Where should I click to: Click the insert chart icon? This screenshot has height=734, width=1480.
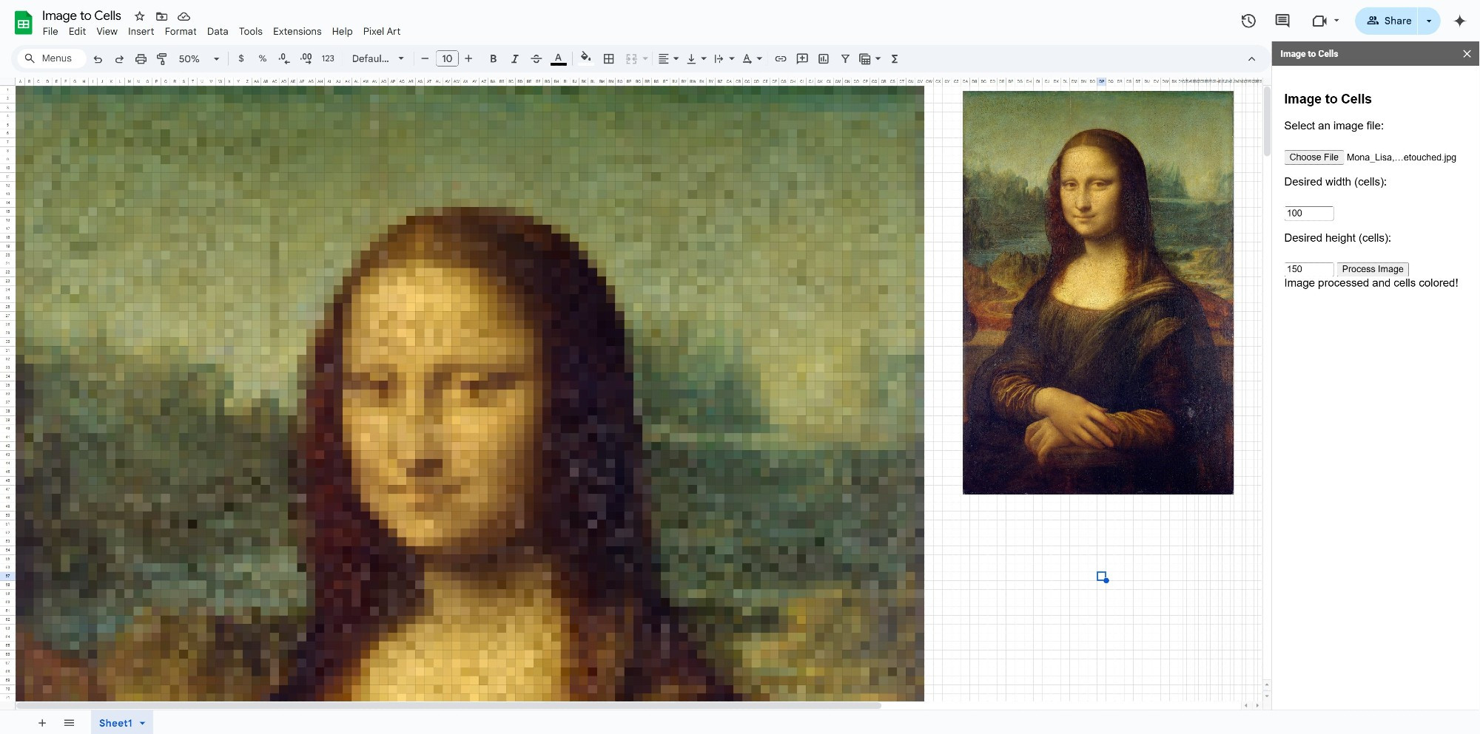pos(824,58)
